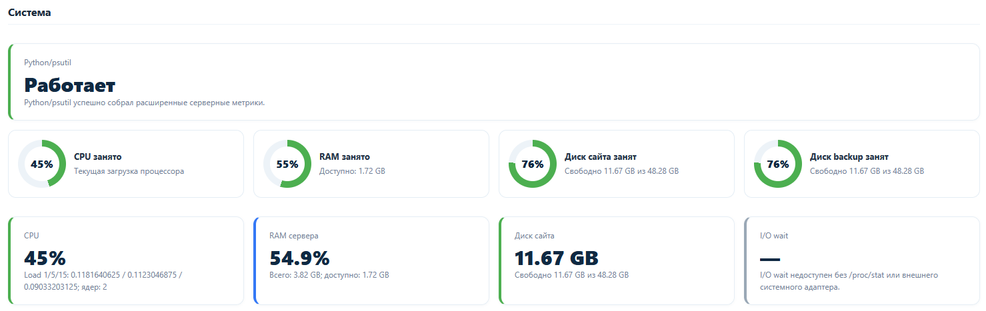Click 'Всего: 3.82 GB; доступно' text
The image size is (986, 311).
coord(329,274)
